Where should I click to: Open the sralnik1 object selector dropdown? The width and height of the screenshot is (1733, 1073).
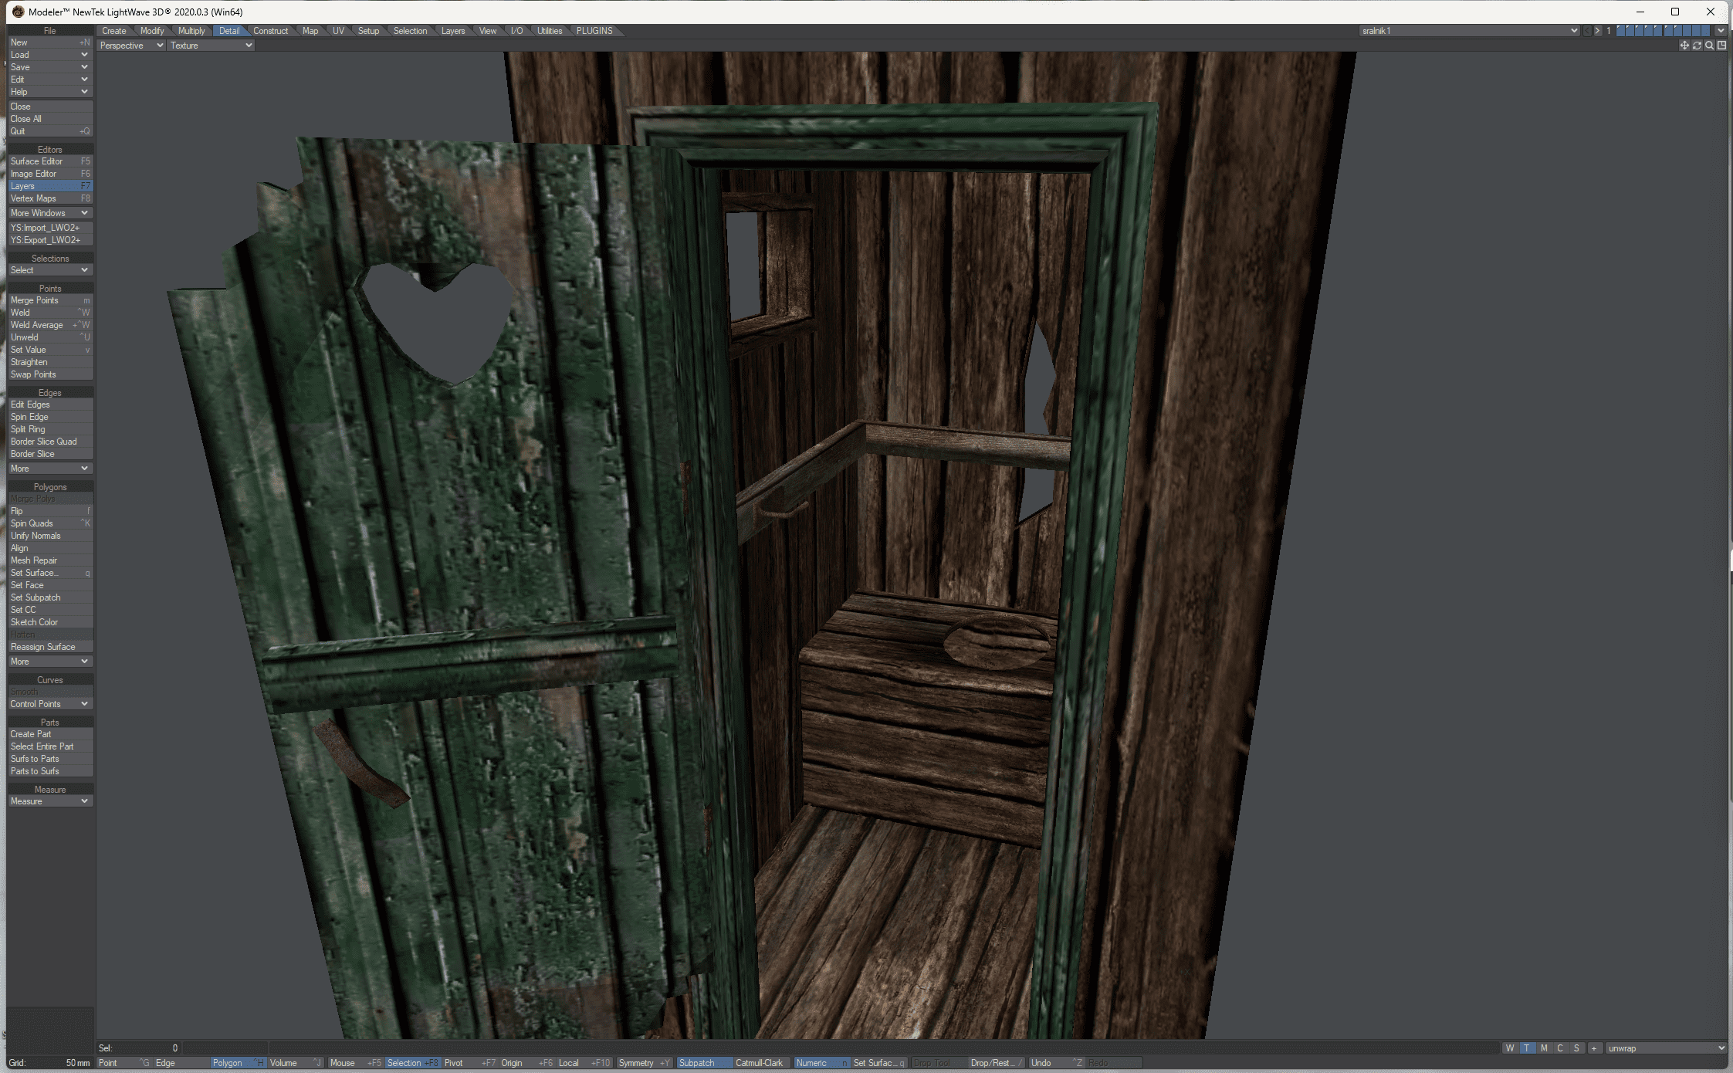(x=1469, y=31)
